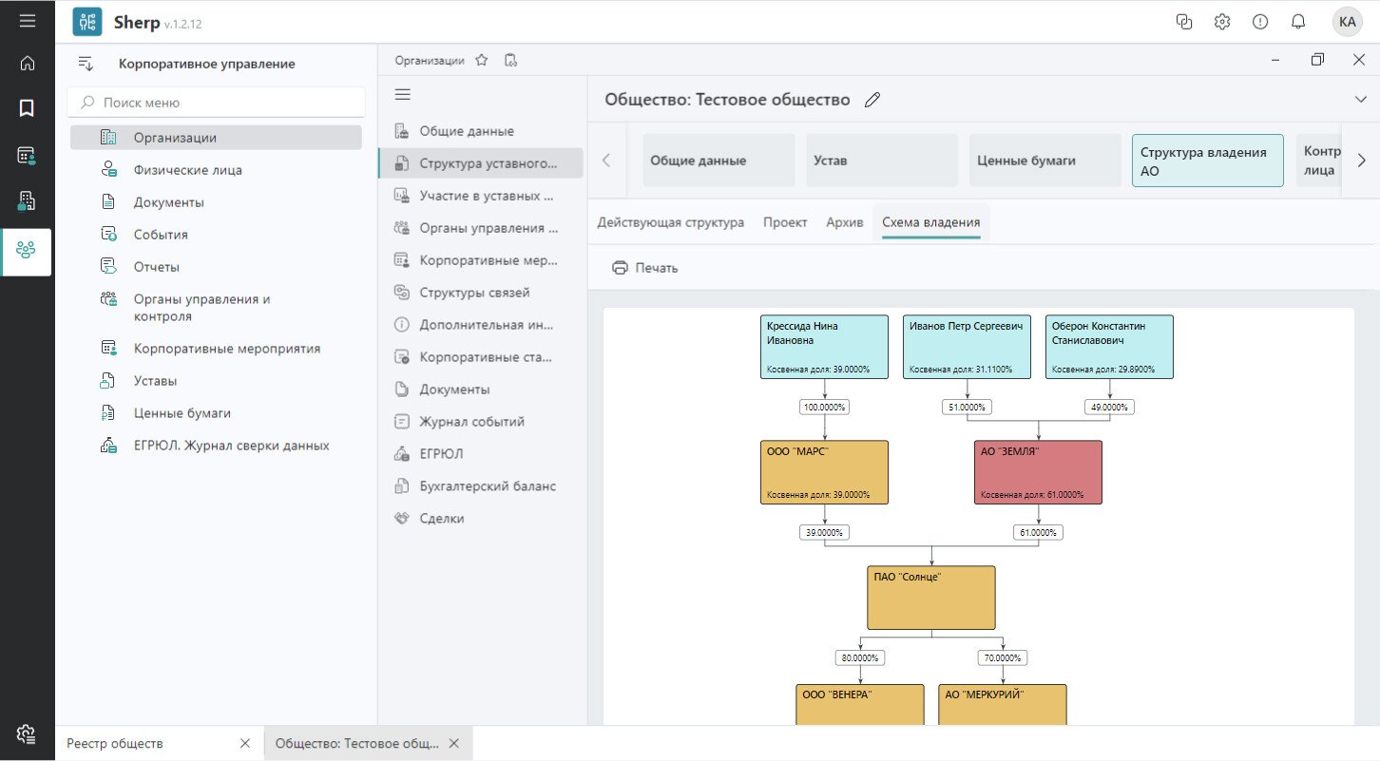This screenshot has height=761, width=1380.
Task: Open the Действующая структура tab
Action: tap(670, 222)
